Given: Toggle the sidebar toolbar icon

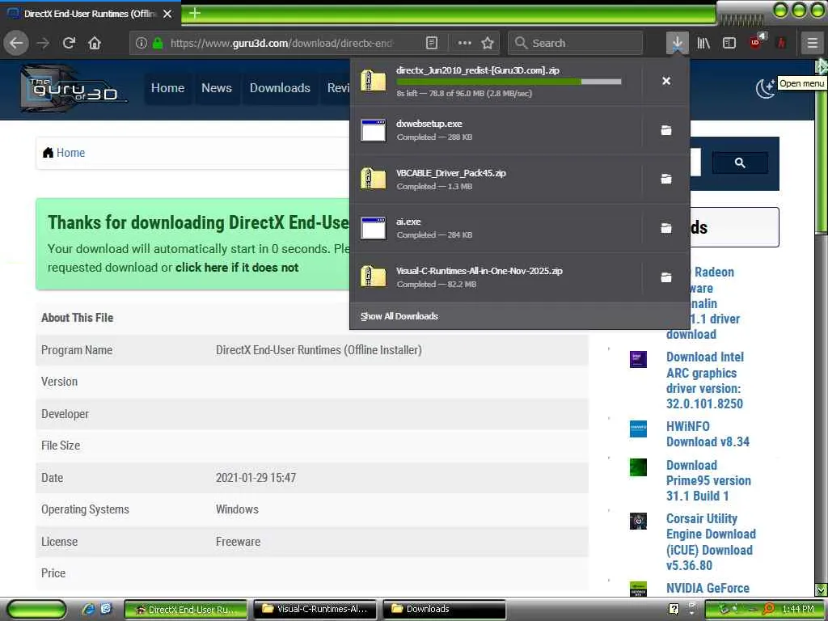Looking at the screenshot, I should pyautogui.click(x=729, y=43).
